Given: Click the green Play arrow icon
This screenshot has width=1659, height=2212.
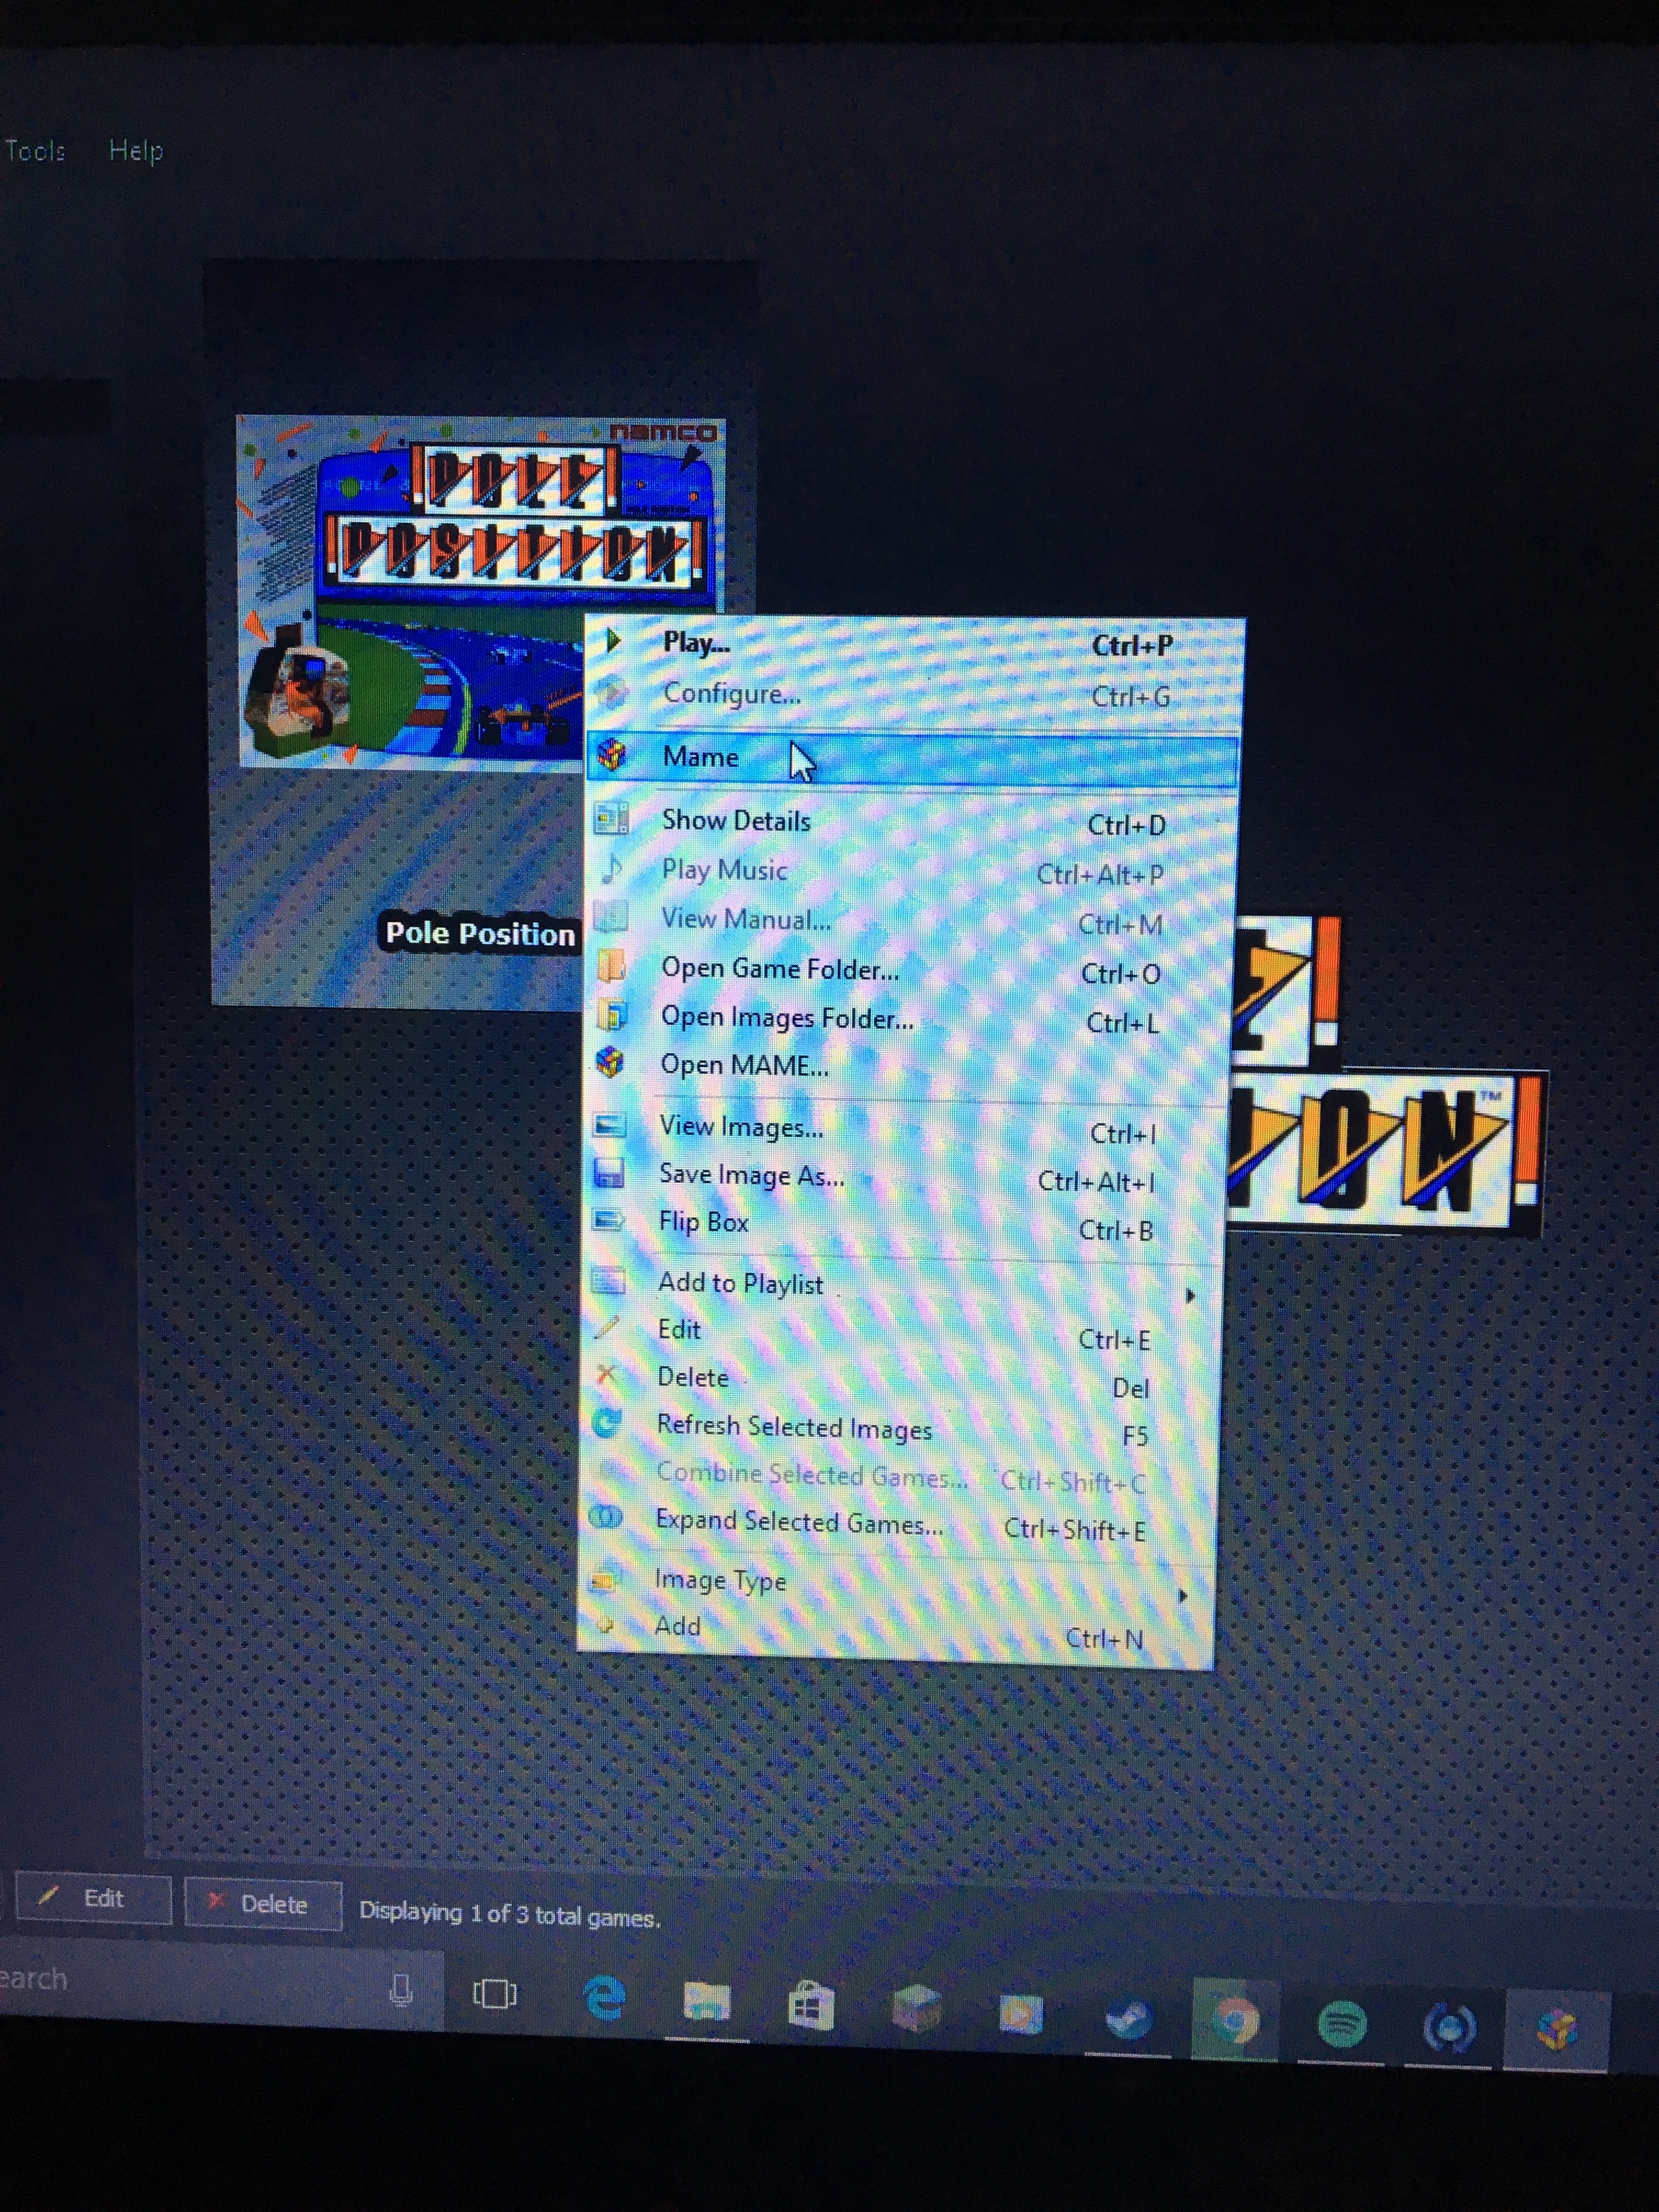Looking at the screenshot, I should point(614,641).
